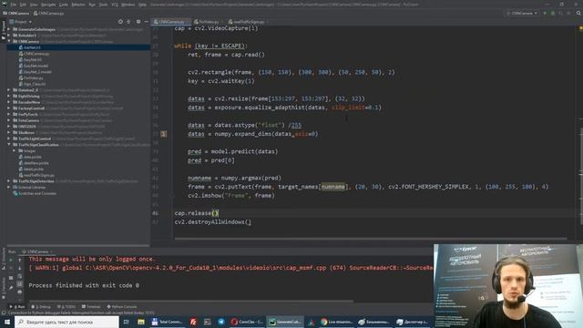Open the View menu
Screen dimensions: 583x328
[34, 5]
